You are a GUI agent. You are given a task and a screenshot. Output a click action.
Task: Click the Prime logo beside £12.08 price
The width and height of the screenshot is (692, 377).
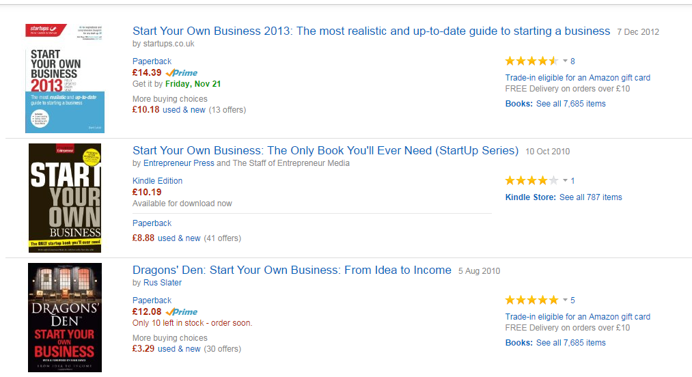tap(182, 312)
